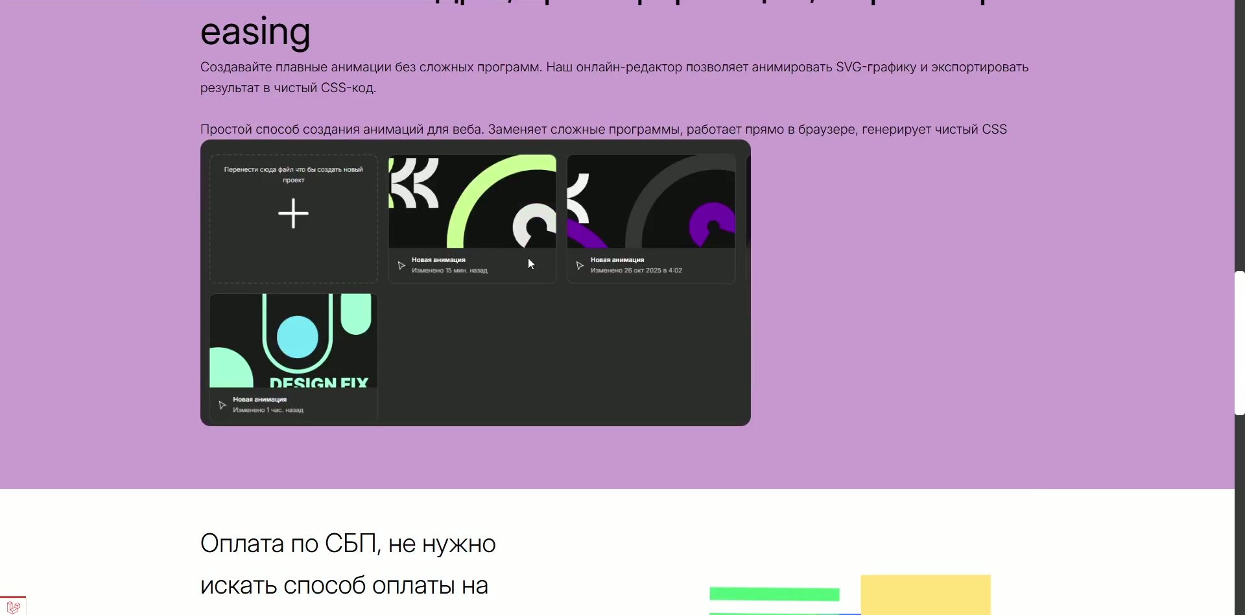Click the cursor icon beside 'Изменено 26 окт 2025 в 4:02'
Viewport: 1245px width, 615px height.
coord(580,265)
